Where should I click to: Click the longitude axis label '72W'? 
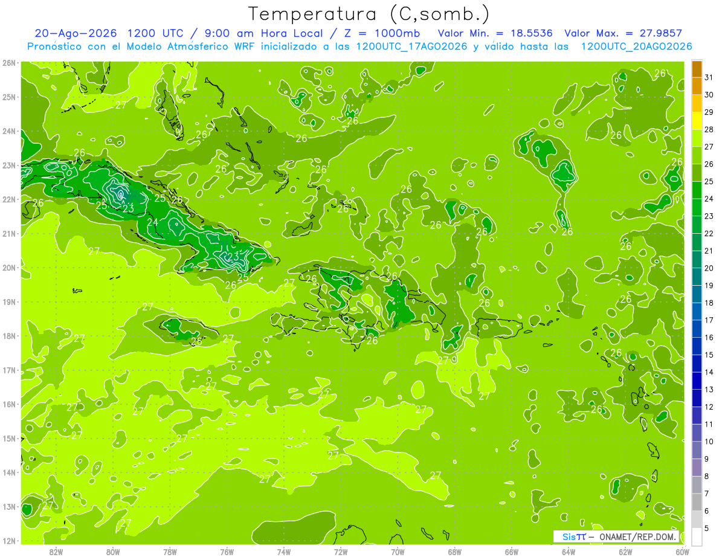pos(341,552)
